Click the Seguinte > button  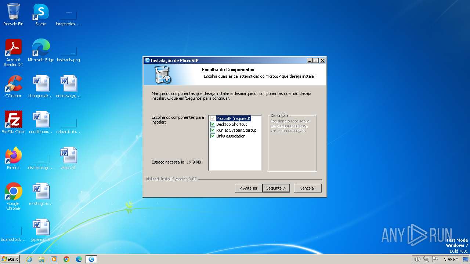click(x=276, y=188)
